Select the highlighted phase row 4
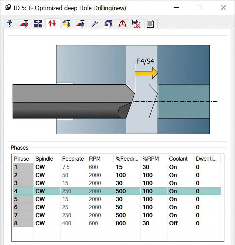 (117, 191)
